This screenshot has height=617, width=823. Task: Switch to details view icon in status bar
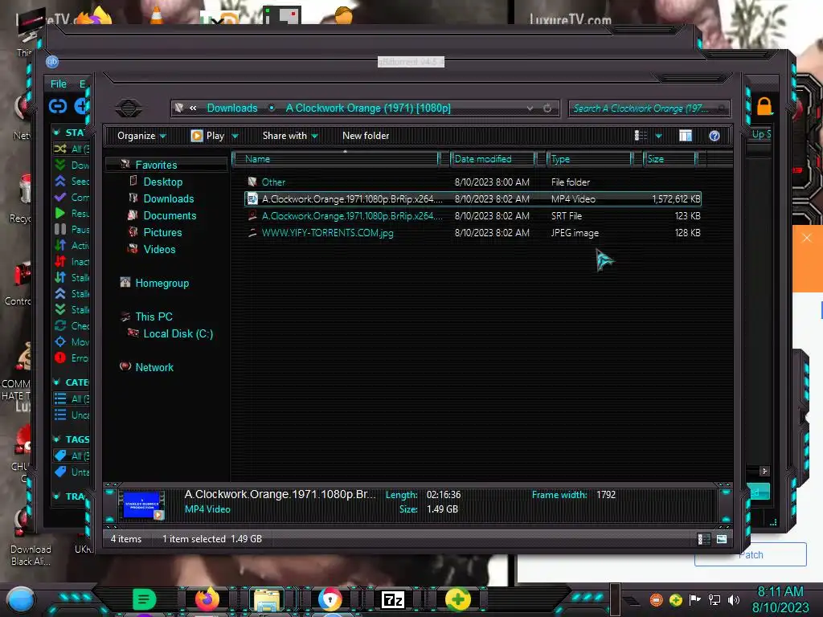tap(704, 539)
